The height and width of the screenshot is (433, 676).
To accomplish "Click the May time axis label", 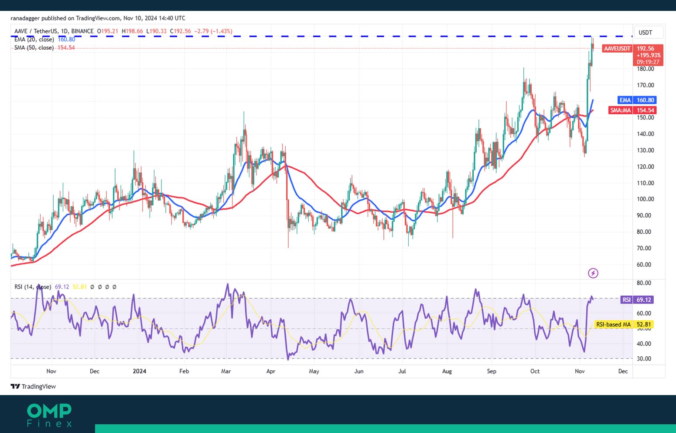I will [x=314, y=372].
